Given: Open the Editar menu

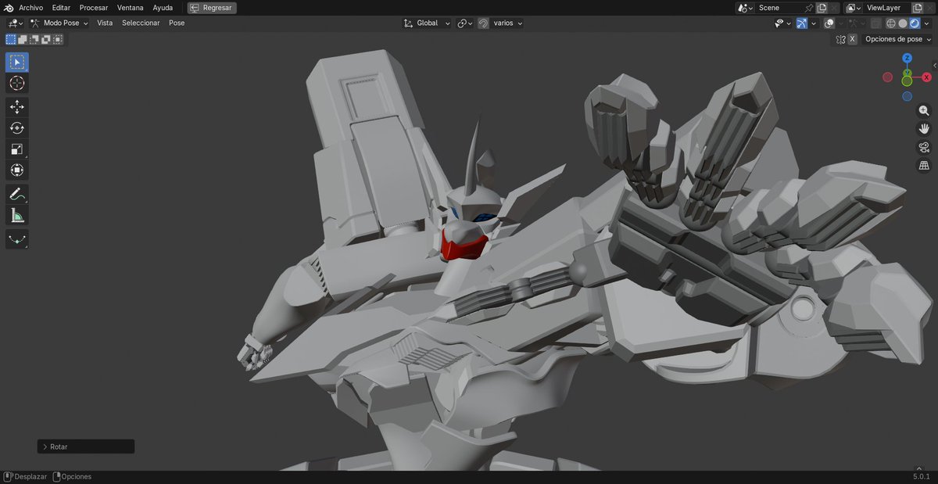Looking at the screenshot, I should click(61, 7).
